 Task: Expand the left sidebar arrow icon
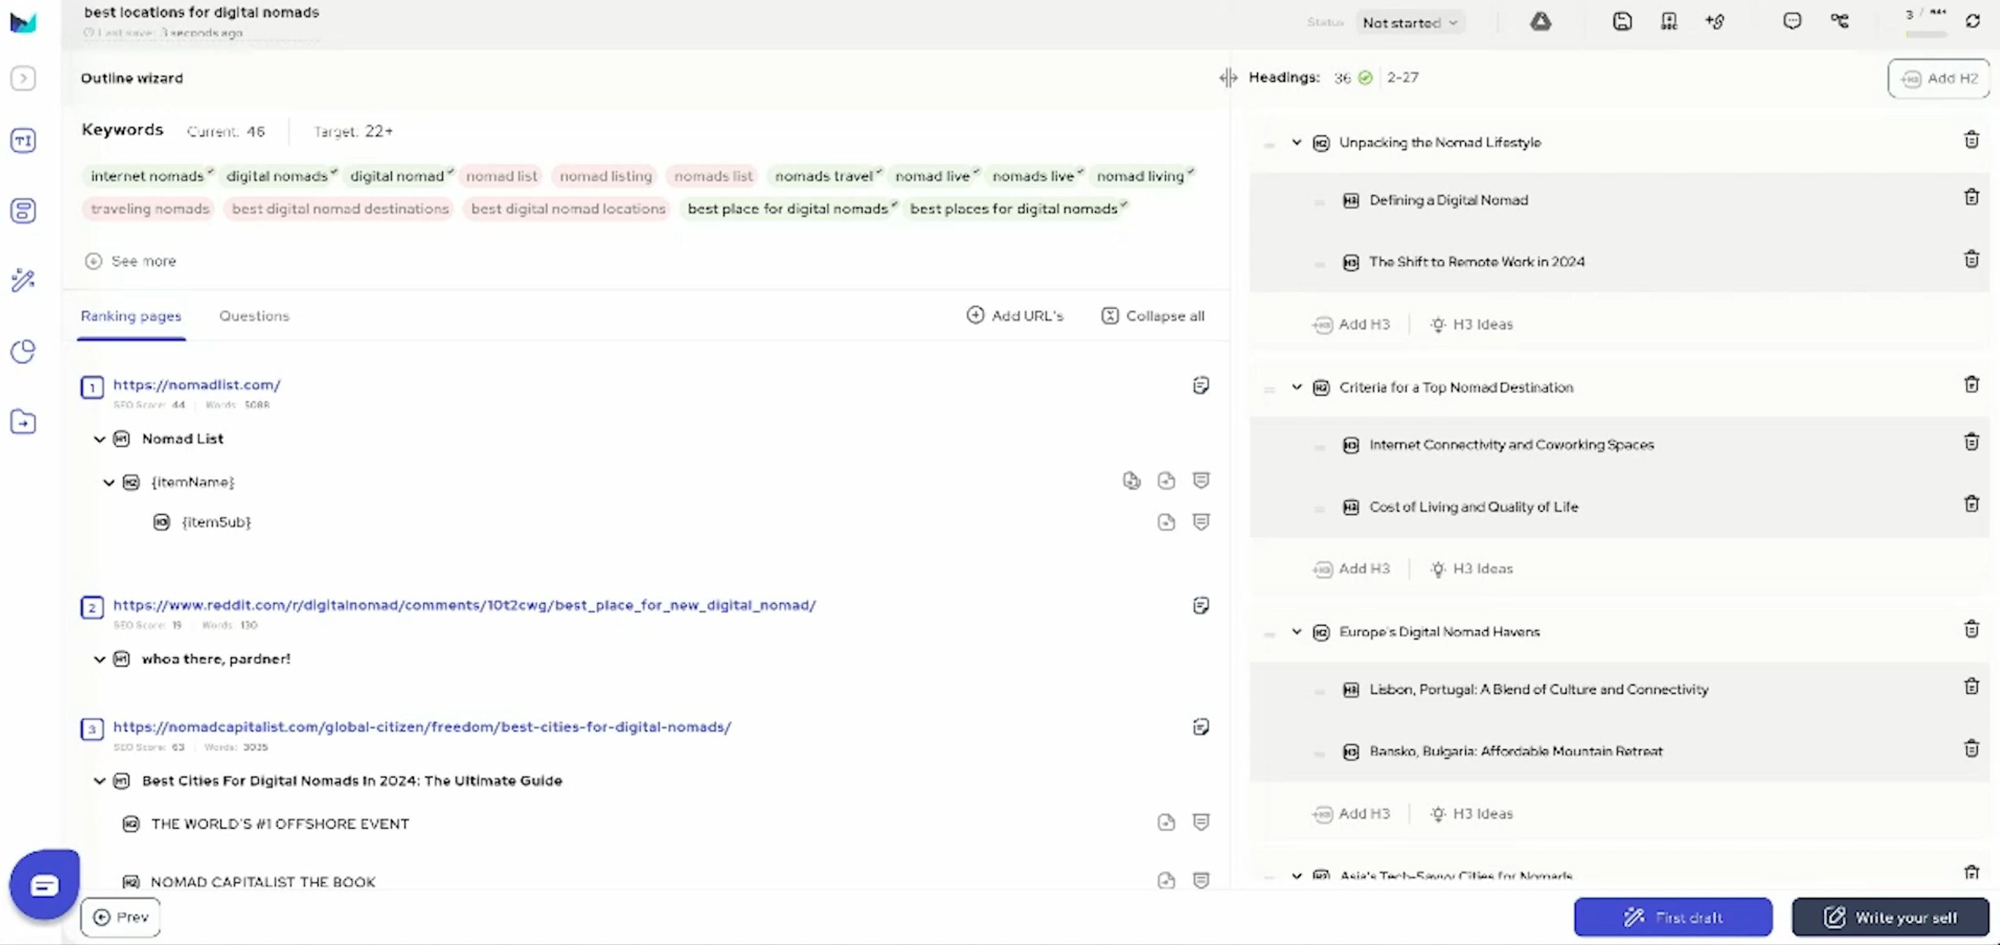(x=23, y=78)
